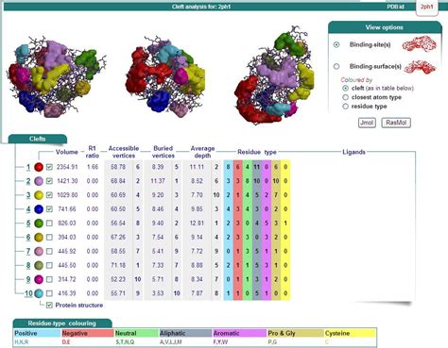This screenshot has width=448, height=348.
Task: Click the cyan sphere for cleft 10
Action: [39, 293]
